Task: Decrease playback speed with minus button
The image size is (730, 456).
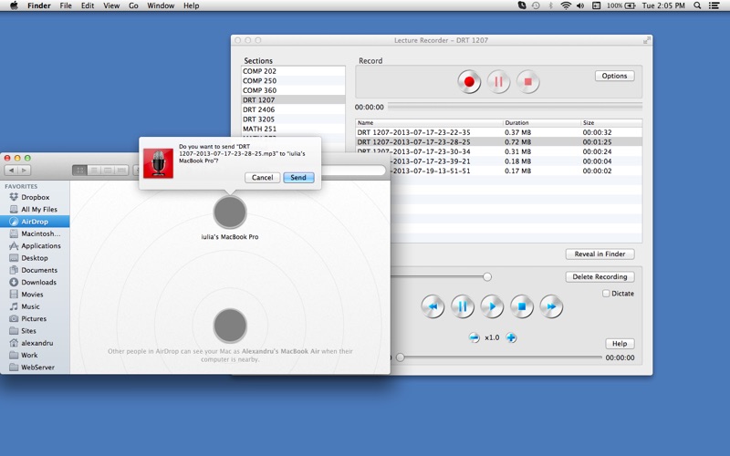Action: click(x=474, y=337)
